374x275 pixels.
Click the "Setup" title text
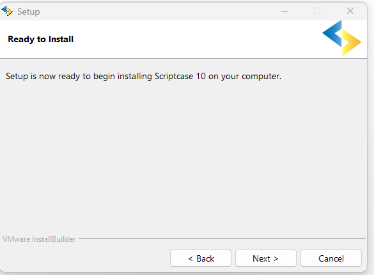click(x=28, y=11)
